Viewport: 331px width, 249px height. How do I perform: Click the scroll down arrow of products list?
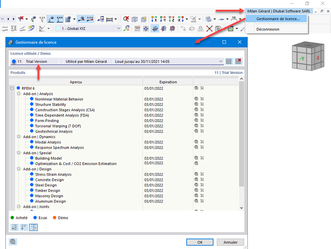[x=241, y=208]
